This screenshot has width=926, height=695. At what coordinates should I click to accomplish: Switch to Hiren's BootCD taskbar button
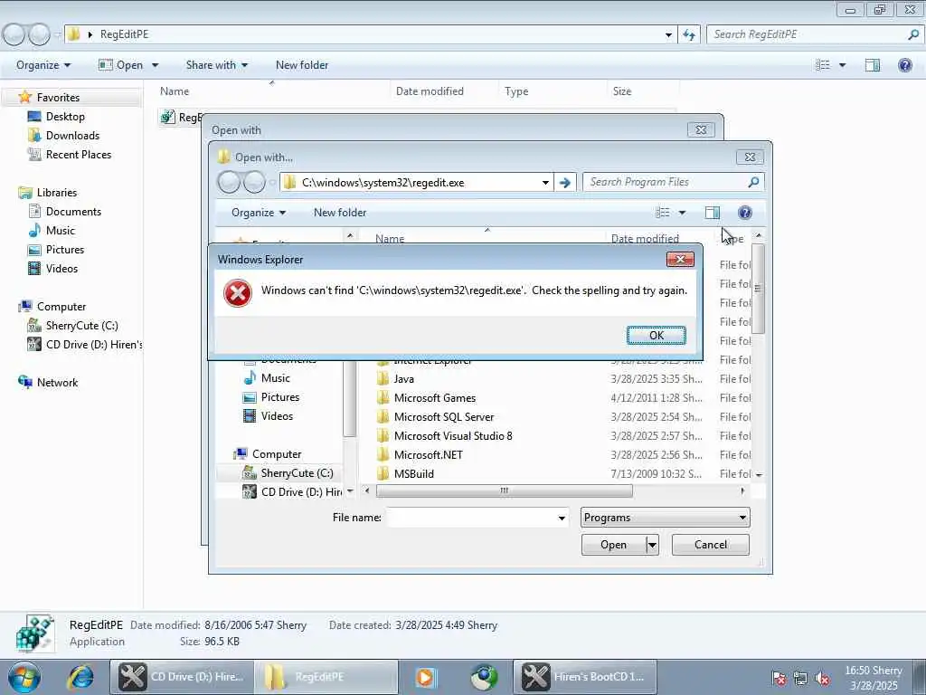click(x=585, y=677)
